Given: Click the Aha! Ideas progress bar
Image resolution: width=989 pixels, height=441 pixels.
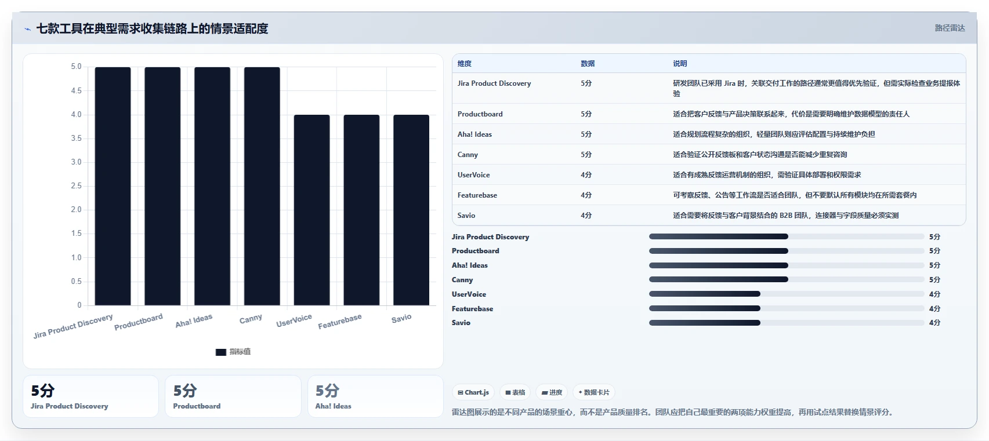Looking at the screenshot, I should [x=787, y=265].
